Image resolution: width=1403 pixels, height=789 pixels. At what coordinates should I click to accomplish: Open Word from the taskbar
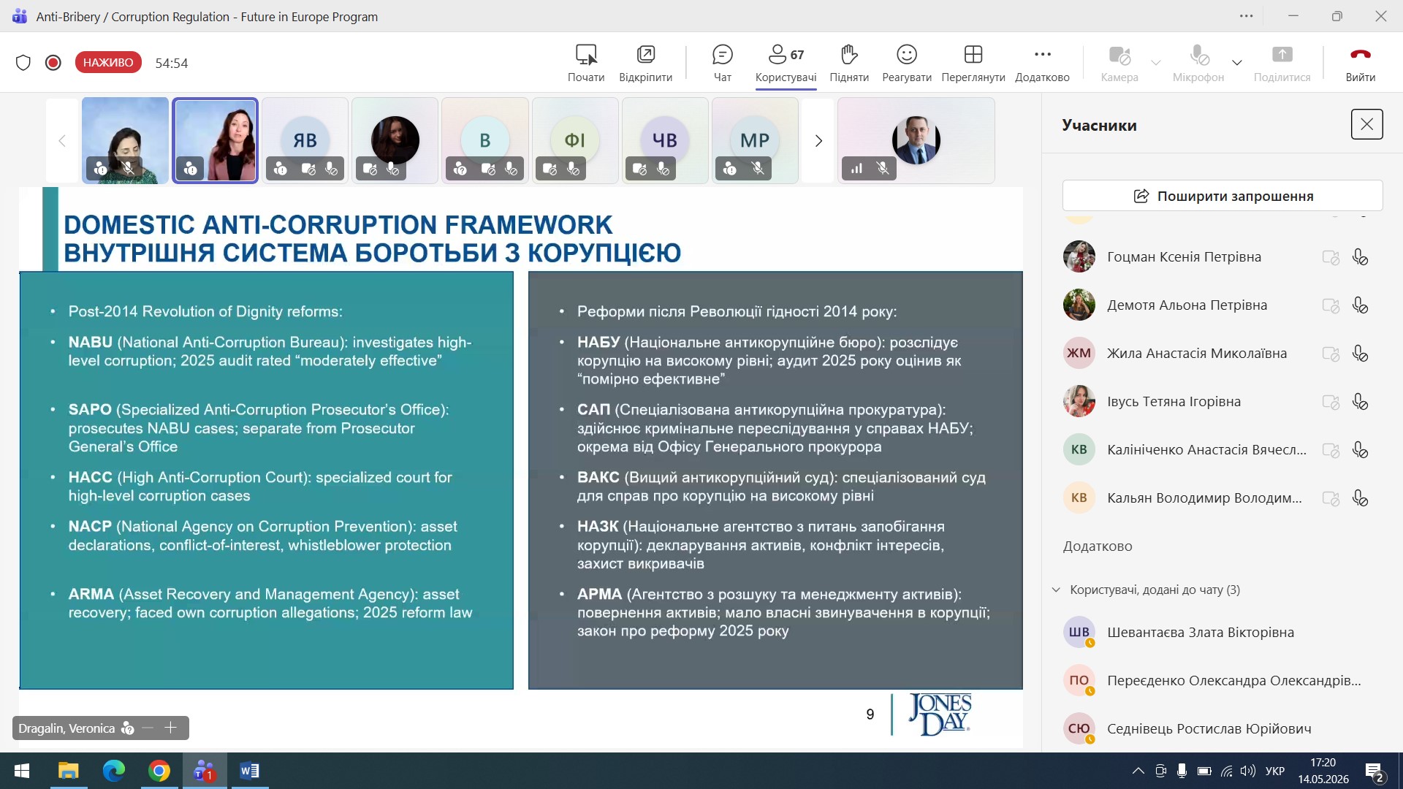pyautogui.click(x=249, y=771)
